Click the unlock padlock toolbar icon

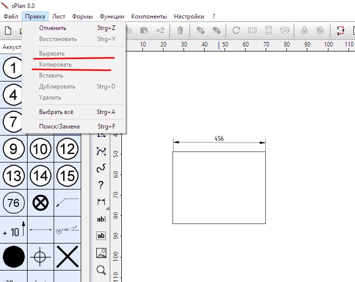(320, 30)
